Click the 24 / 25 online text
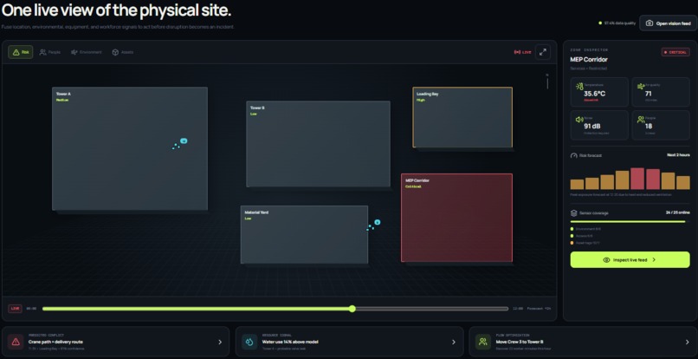 pyautogui.click(x=678, y=212)
